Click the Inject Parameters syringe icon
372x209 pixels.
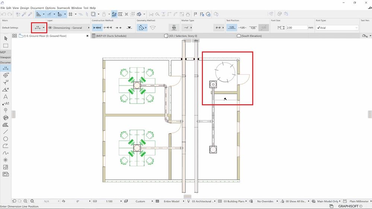[30, 14]
